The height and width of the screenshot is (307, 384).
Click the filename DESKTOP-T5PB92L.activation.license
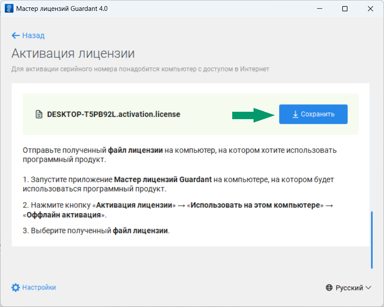[x=114, y=114]
